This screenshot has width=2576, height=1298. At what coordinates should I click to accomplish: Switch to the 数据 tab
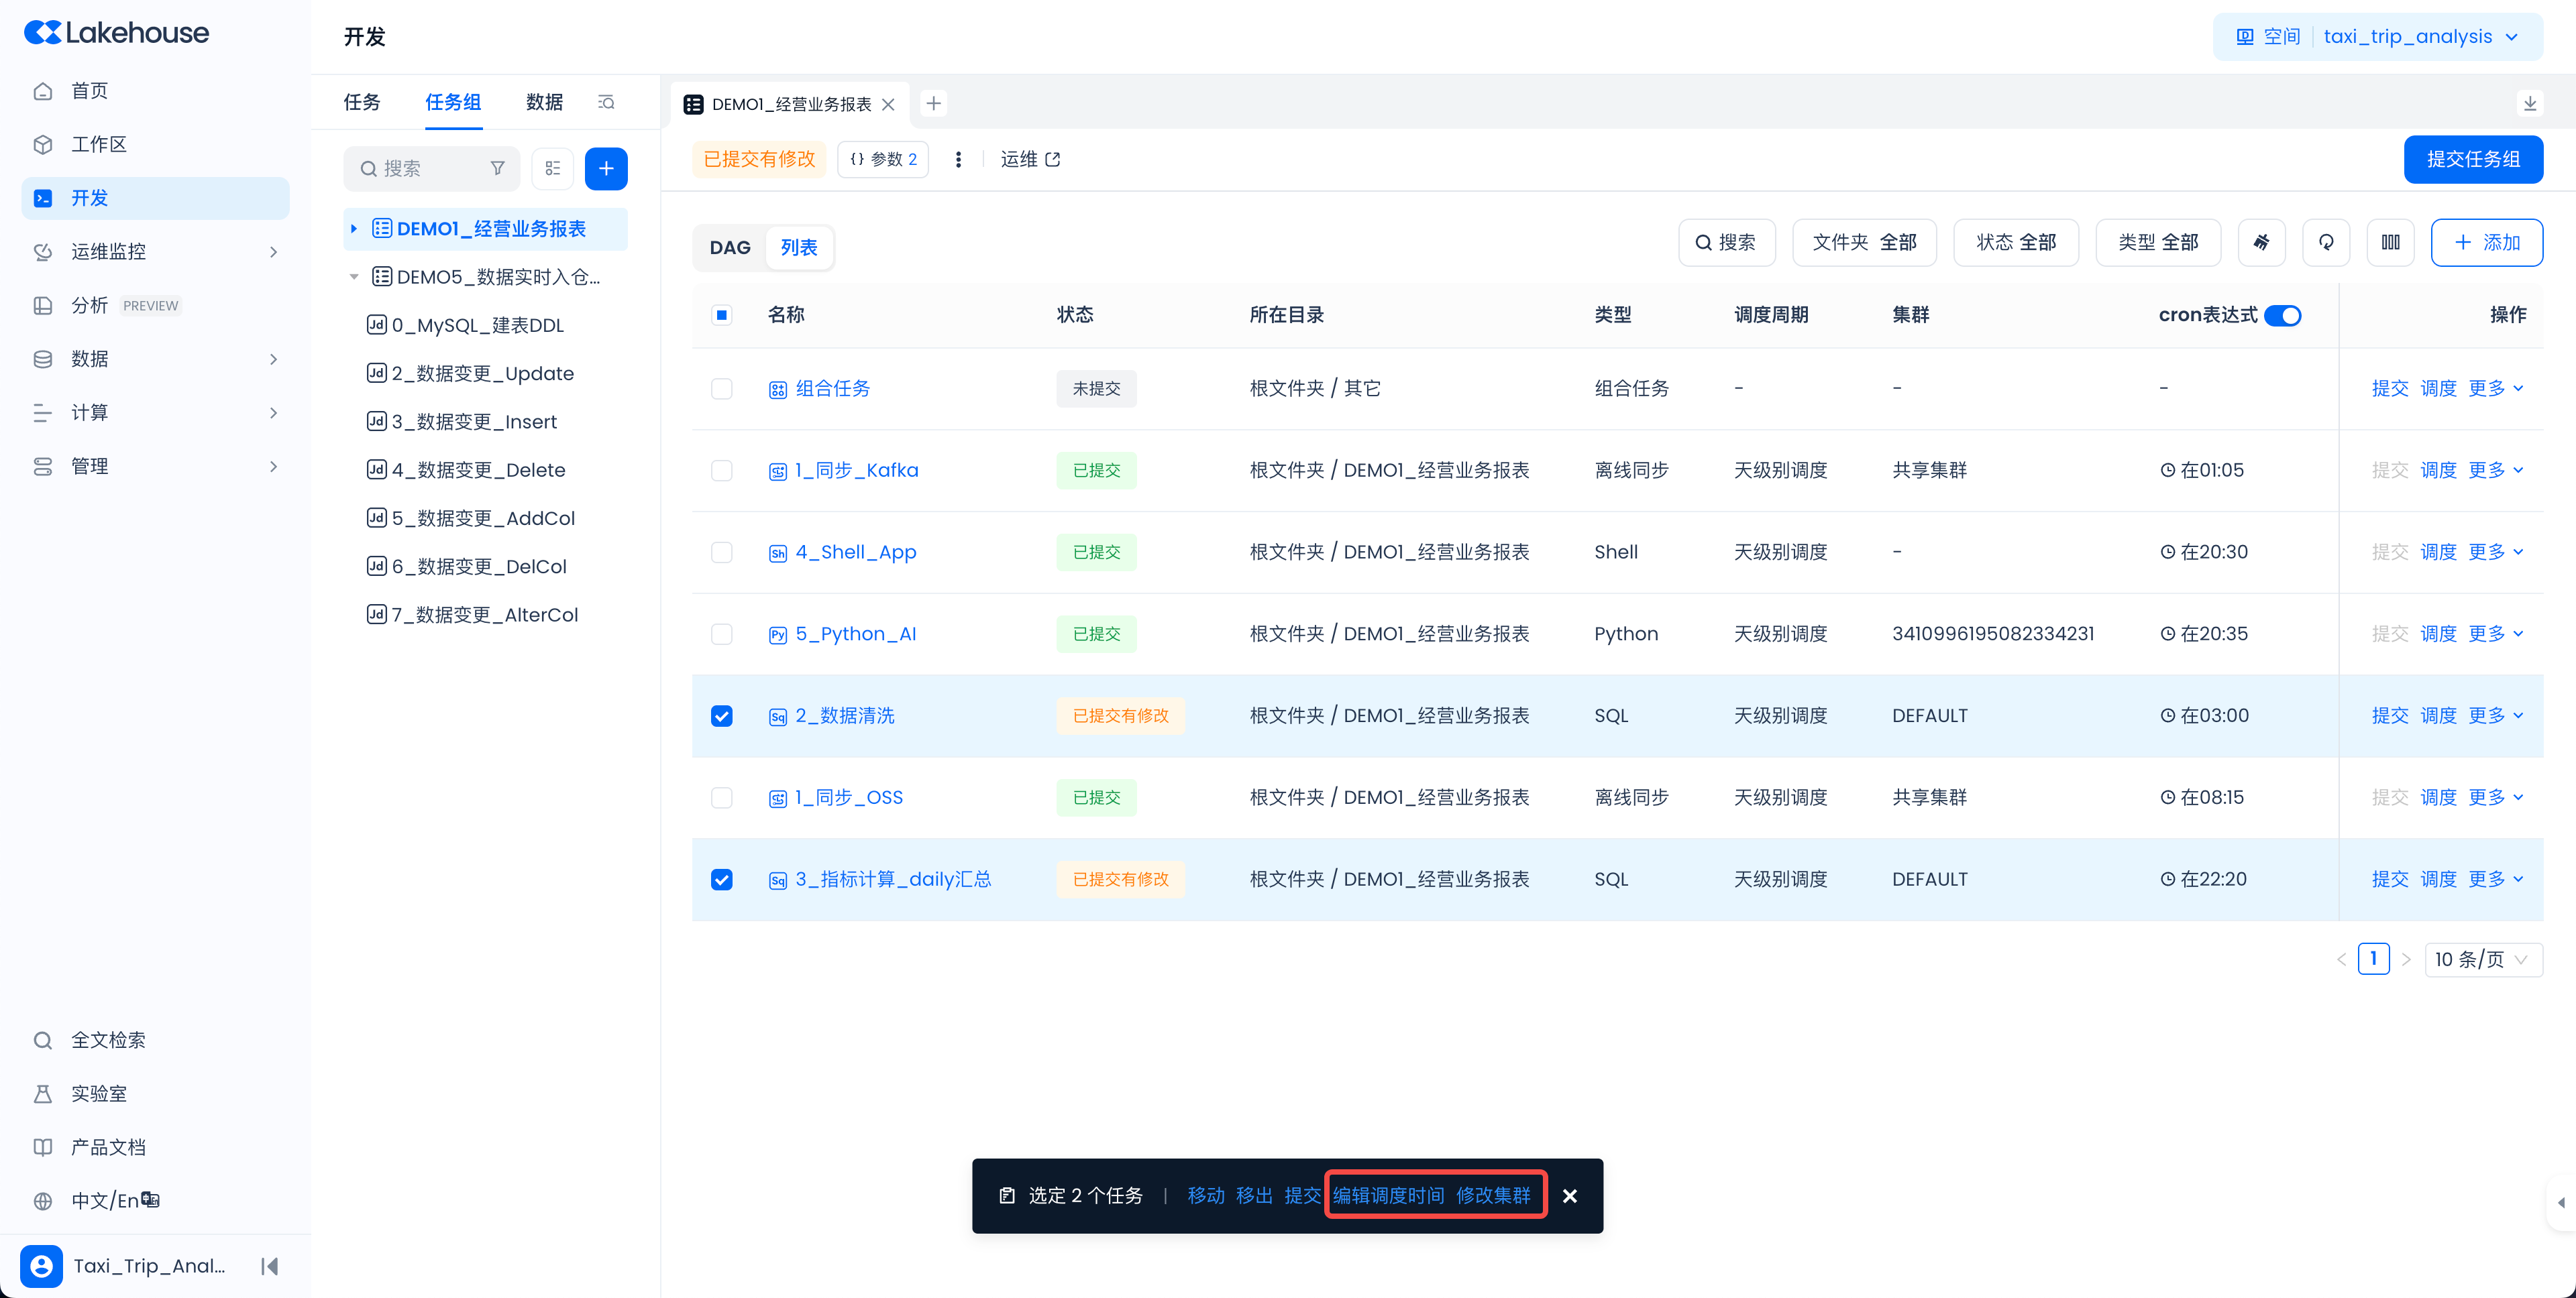click(544, 102)
